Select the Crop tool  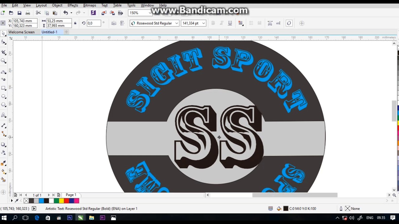coord(3,52)
